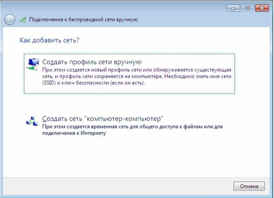Click the manual network profile computers icon
274x198 pixels.
(33, 64)
